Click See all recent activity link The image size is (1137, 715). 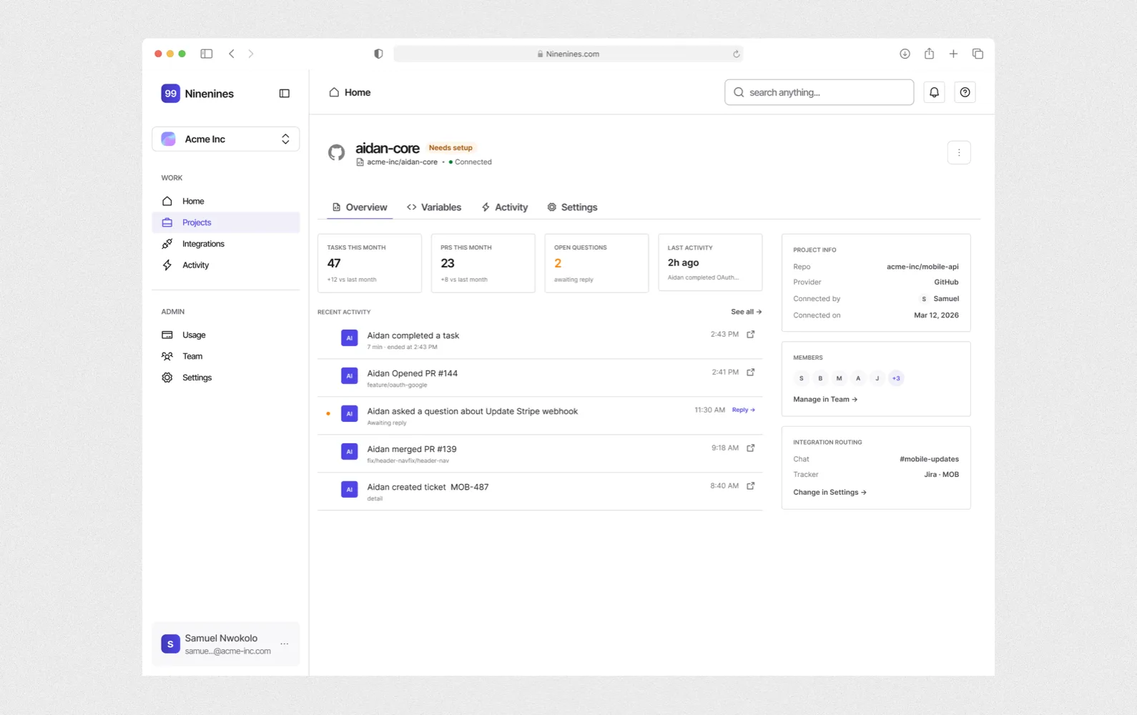746,312
